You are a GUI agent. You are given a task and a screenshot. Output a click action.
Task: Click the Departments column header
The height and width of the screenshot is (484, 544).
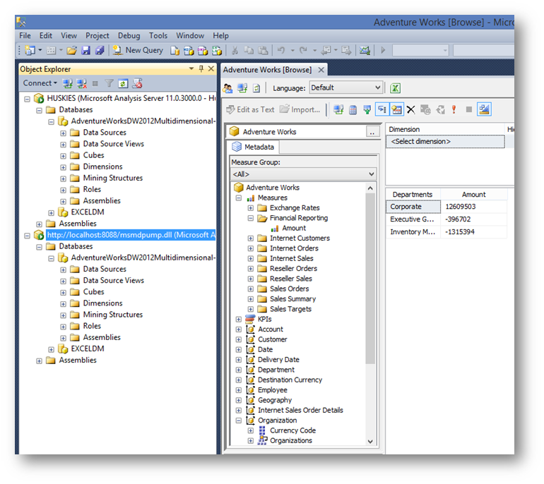tap(413, 194)
